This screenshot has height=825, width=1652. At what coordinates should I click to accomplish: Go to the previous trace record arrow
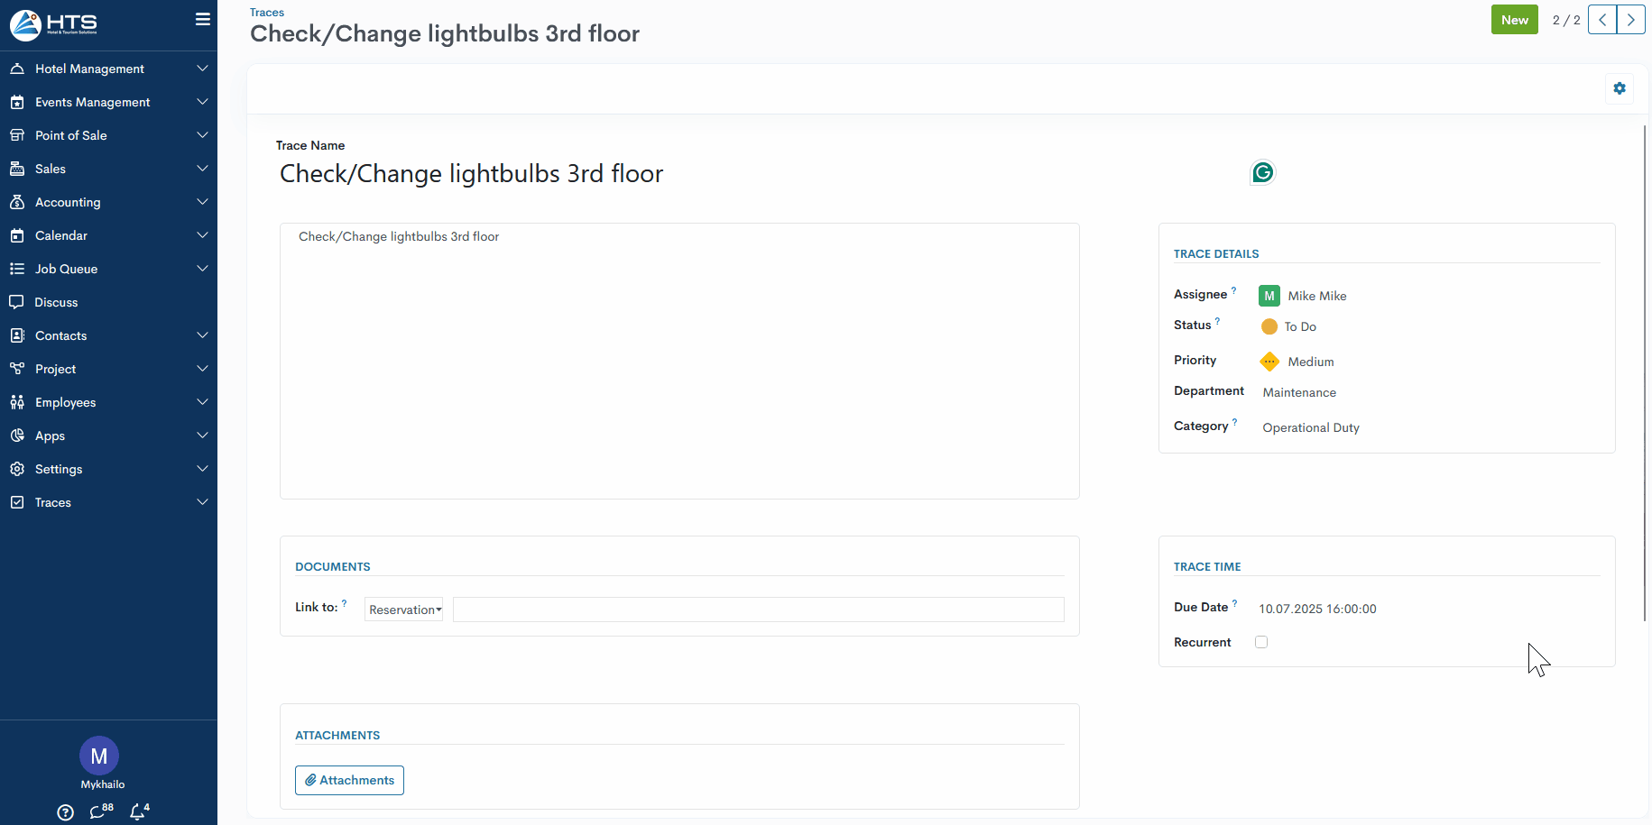[1602, 20]
